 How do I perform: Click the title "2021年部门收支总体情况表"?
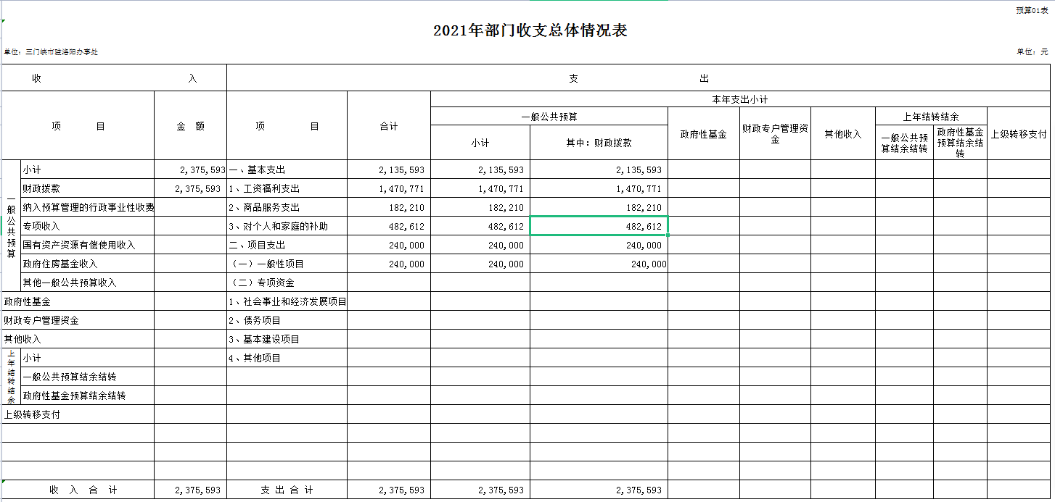tap(530, 30)
